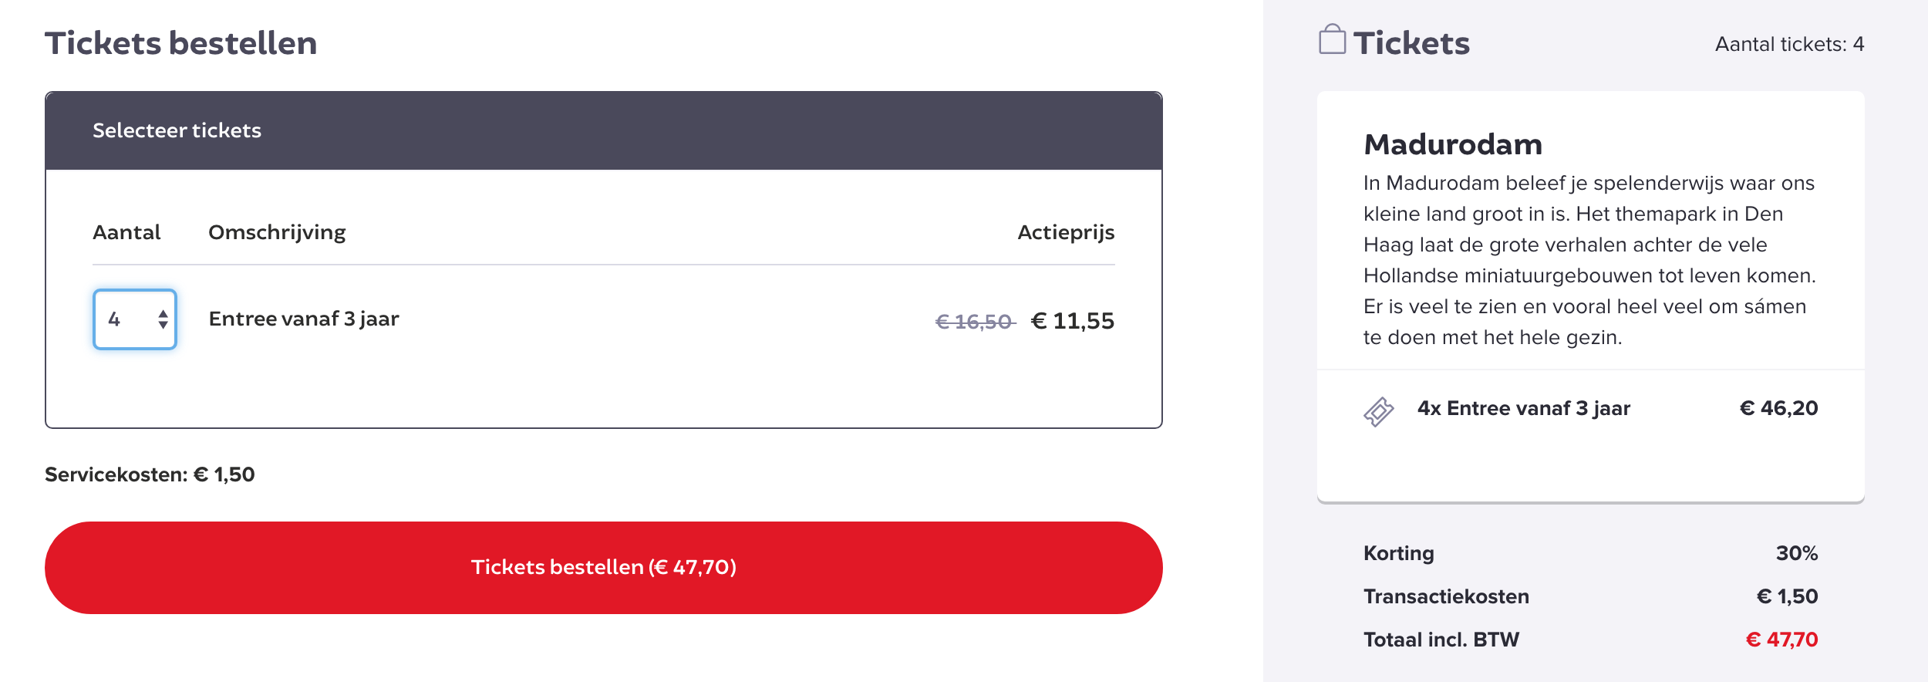Click the Actieprijs column header

click(x=1065, y=232)
